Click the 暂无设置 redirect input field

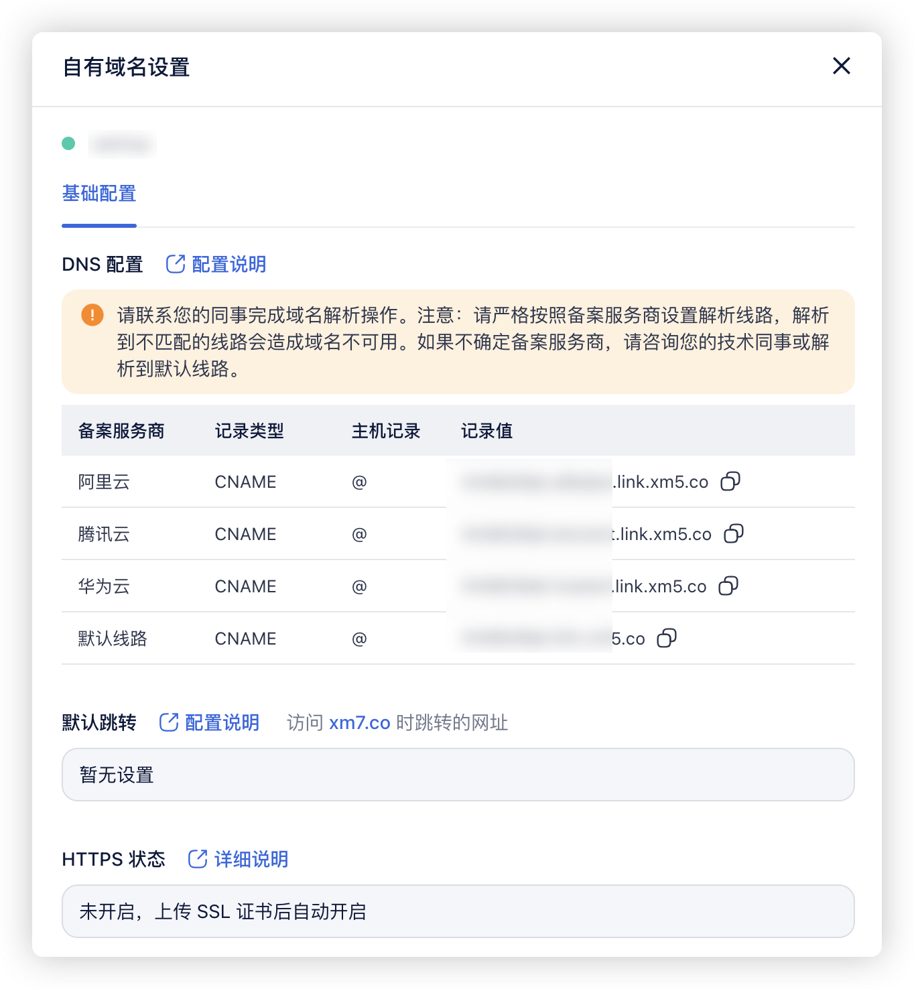click(x=458, y=775)
